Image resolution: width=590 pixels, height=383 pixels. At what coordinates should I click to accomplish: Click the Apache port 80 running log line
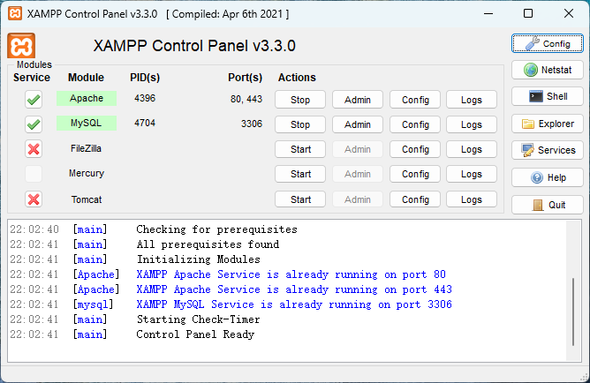click(291, 274)
